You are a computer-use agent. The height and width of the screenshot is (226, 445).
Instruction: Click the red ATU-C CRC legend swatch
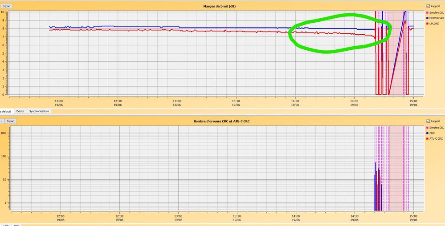tap(427, 139)
